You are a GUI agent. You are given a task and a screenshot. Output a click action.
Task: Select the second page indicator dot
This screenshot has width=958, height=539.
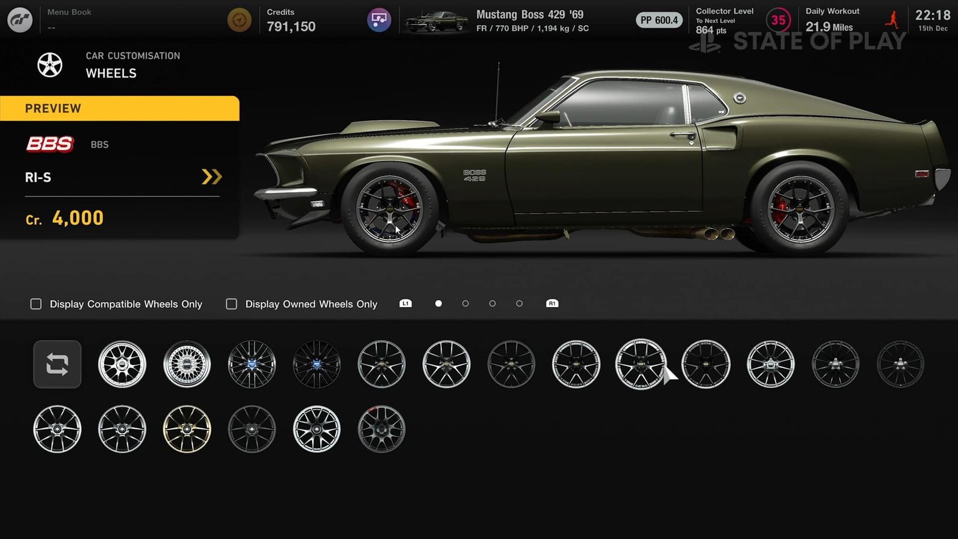coord(465,304)
